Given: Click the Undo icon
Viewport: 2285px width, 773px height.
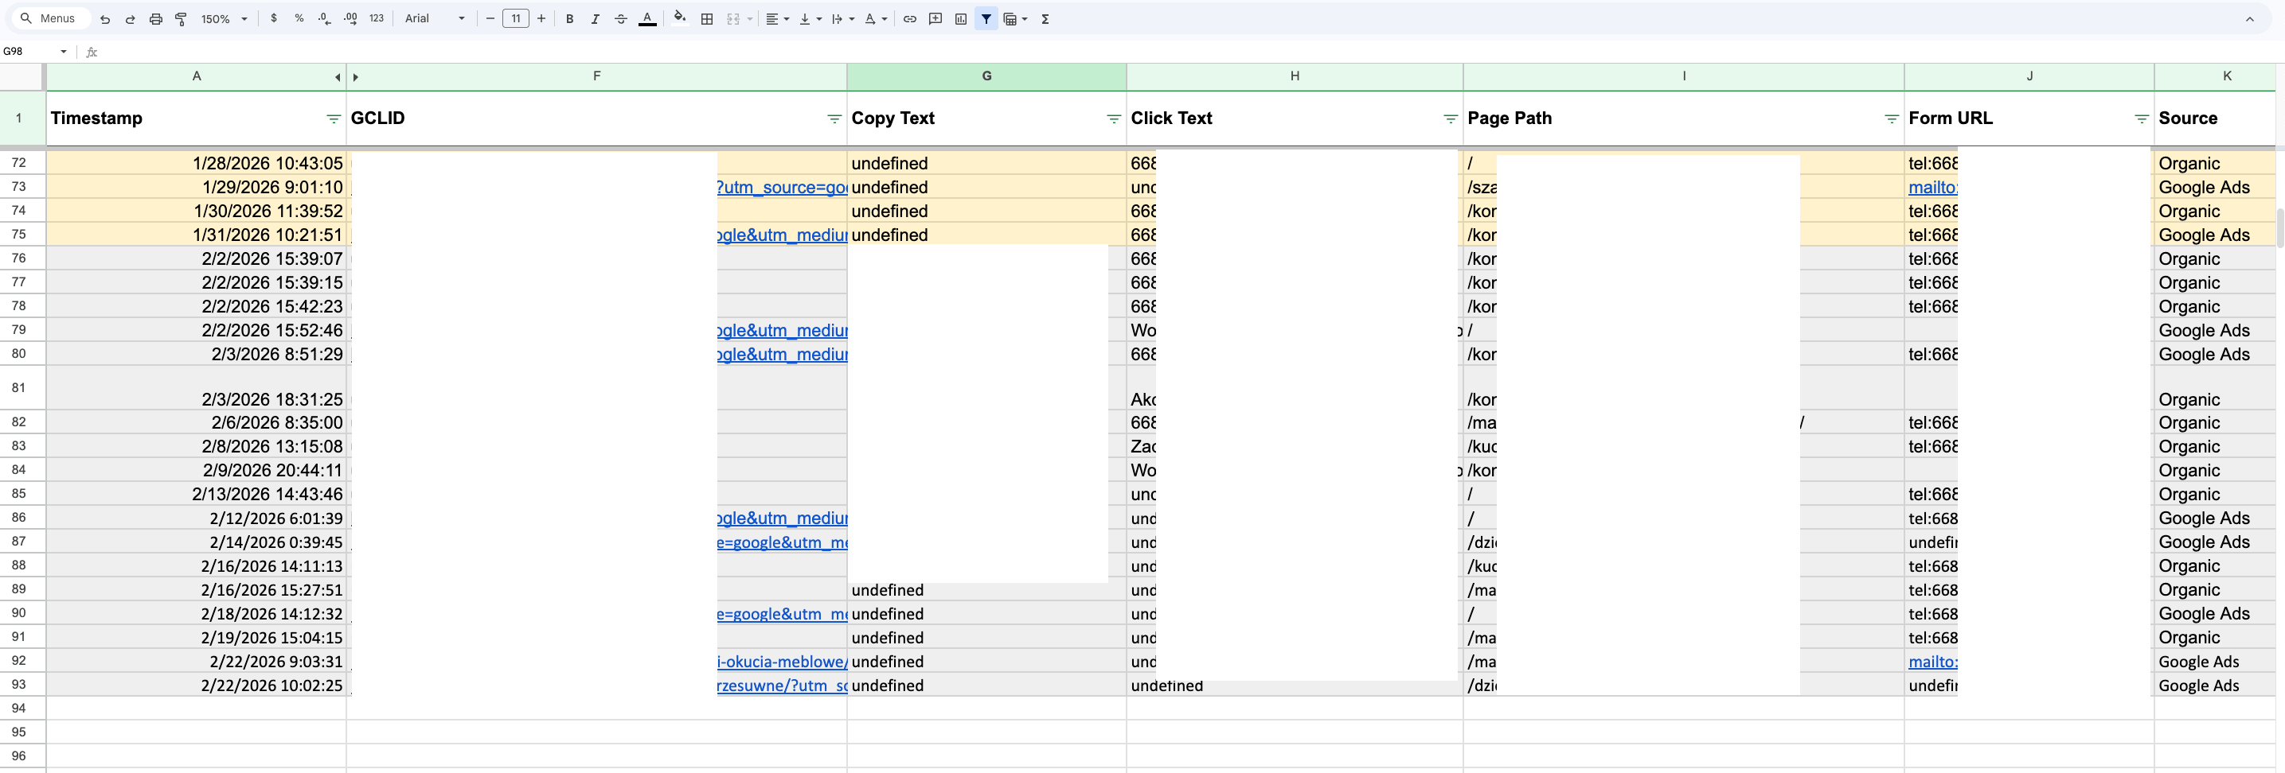Looking at the screenshot, I should click(x=104, y=18).
